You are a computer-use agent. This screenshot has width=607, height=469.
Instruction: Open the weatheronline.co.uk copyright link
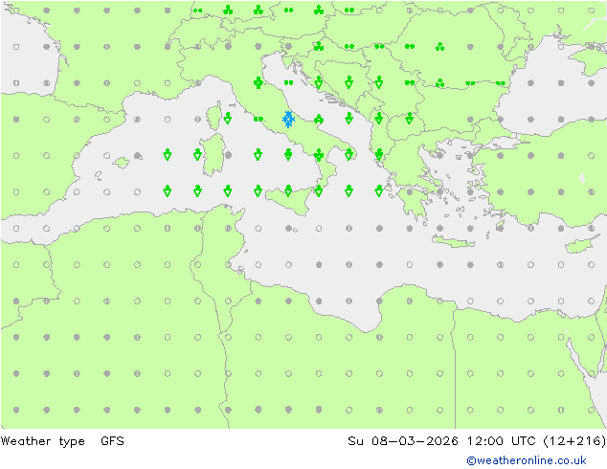(x=527, y=460)
